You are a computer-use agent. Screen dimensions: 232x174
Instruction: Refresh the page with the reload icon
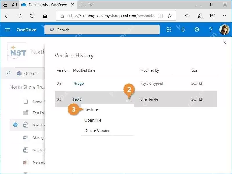pyautogui.click(x=32, y=16)
